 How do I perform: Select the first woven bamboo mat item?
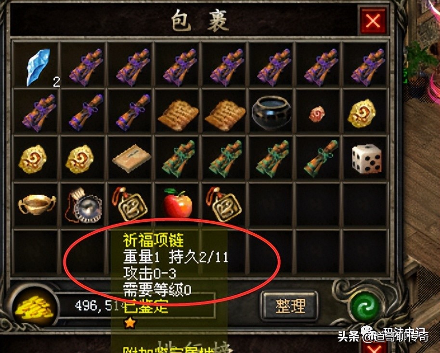(178, 115)
